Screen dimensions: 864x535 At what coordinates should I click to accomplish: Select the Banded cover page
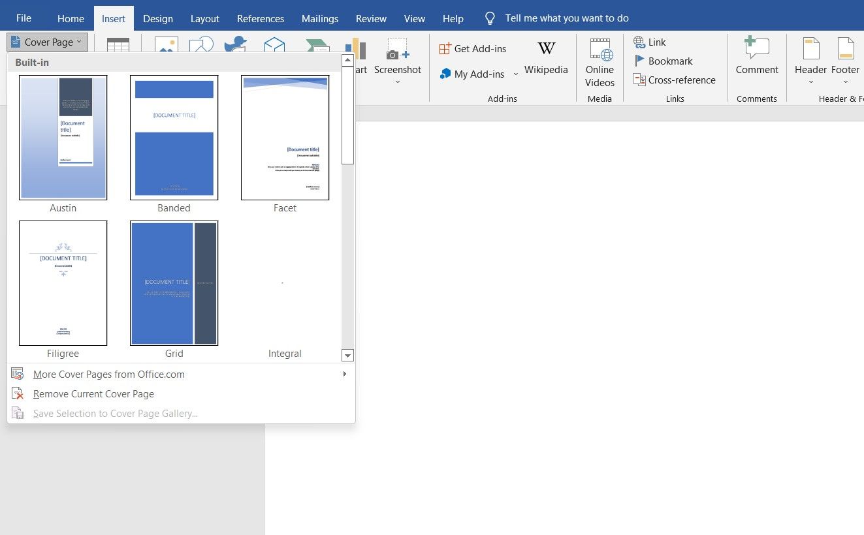[174, 137]
